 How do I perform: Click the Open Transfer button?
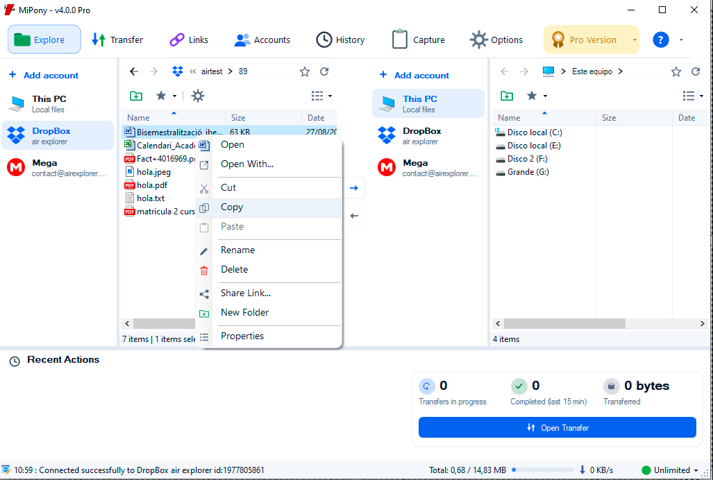[x=557, y=427]
